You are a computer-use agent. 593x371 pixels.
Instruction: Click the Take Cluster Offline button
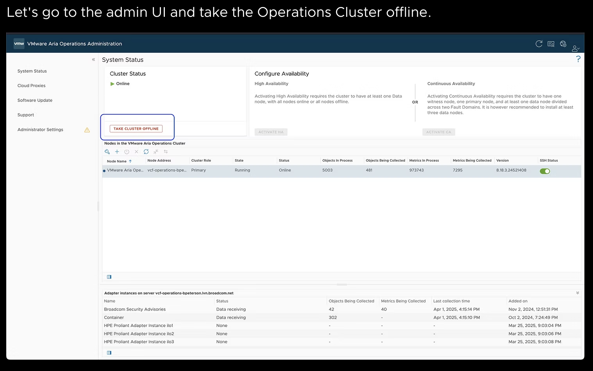[x=136, y=128]
